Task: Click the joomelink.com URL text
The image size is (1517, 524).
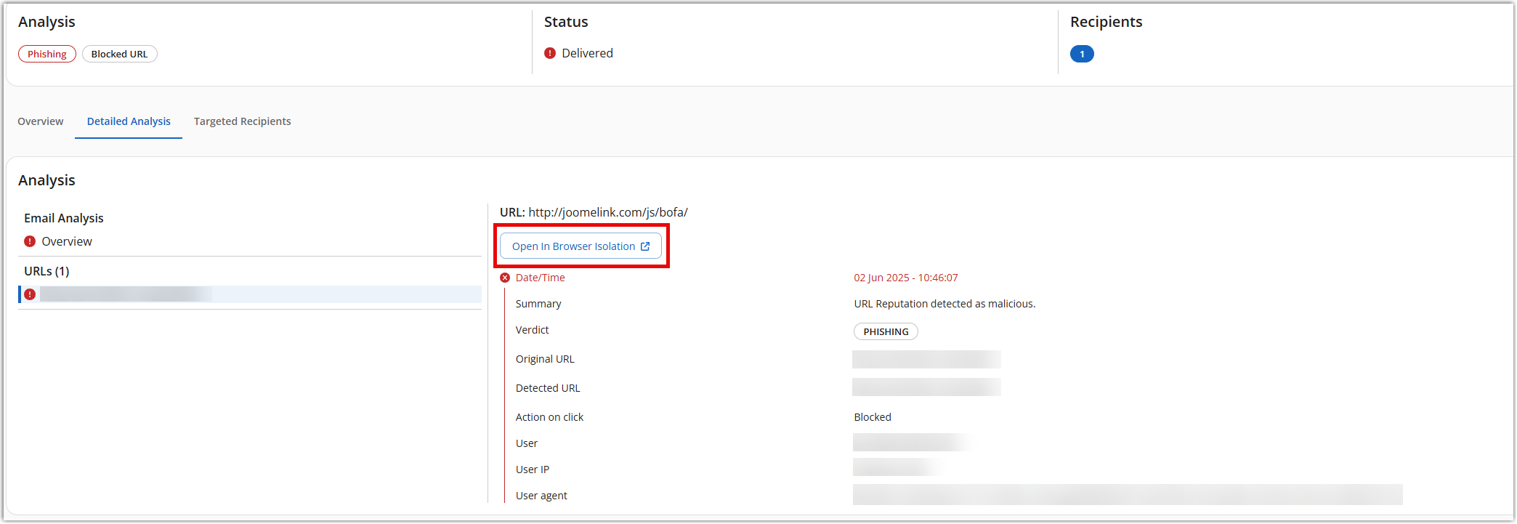Action: pos(607,212)
